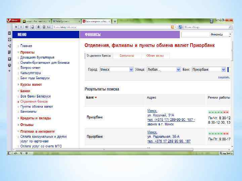Switch to the Банкоматы tab

pos(127,56)
